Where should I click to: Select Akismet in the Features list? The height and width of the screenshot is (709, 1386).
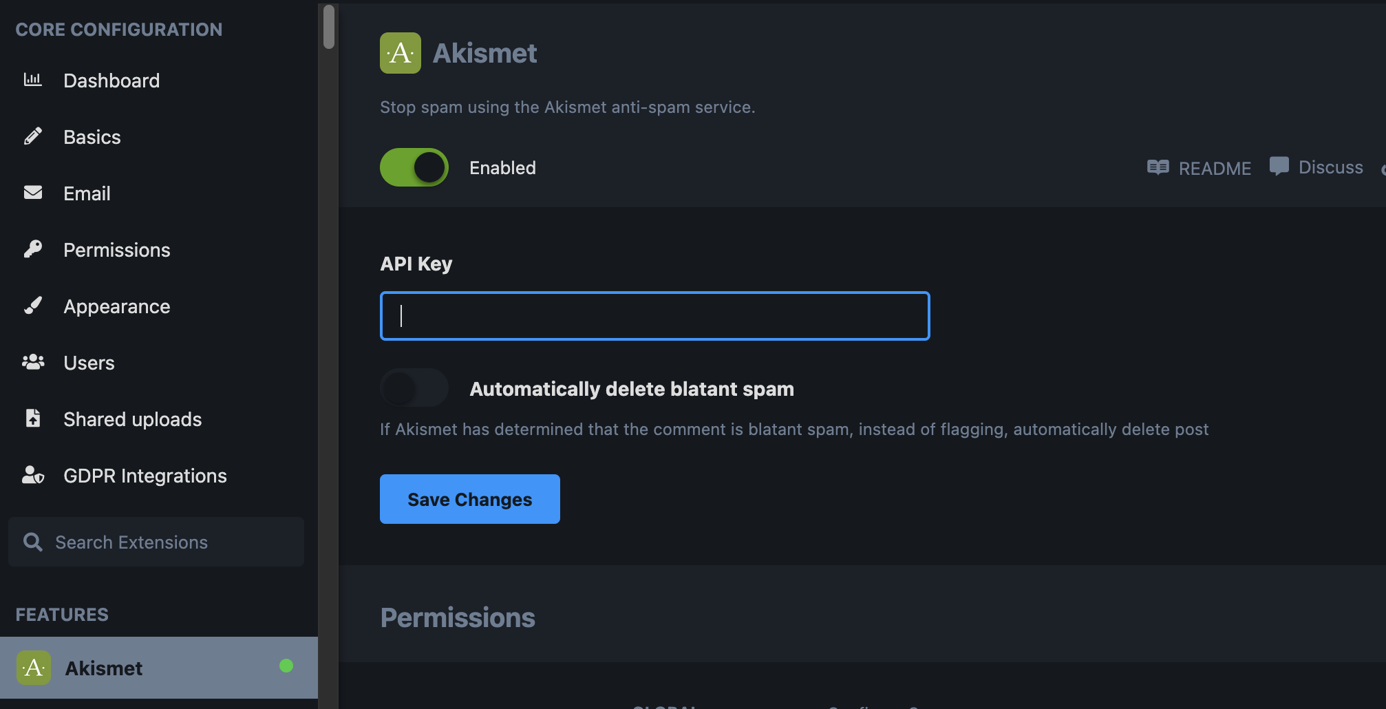point(104,668)
